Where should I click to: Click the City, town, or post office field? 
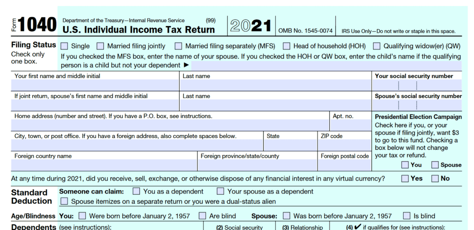coord(137,145)
